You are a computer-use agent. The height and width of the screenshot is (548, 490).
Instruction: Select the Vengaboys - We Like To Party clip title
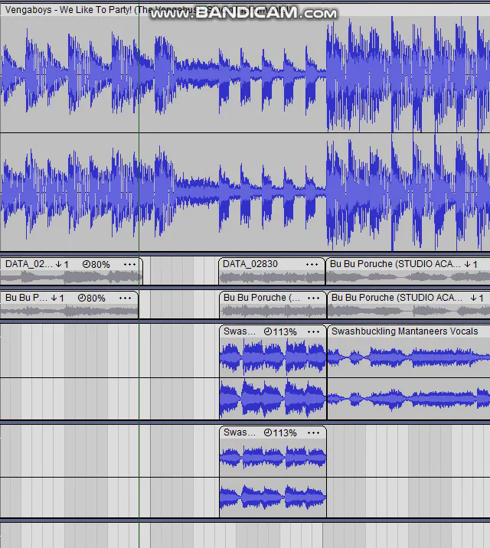pyautogui.click(x=147, y=10)
